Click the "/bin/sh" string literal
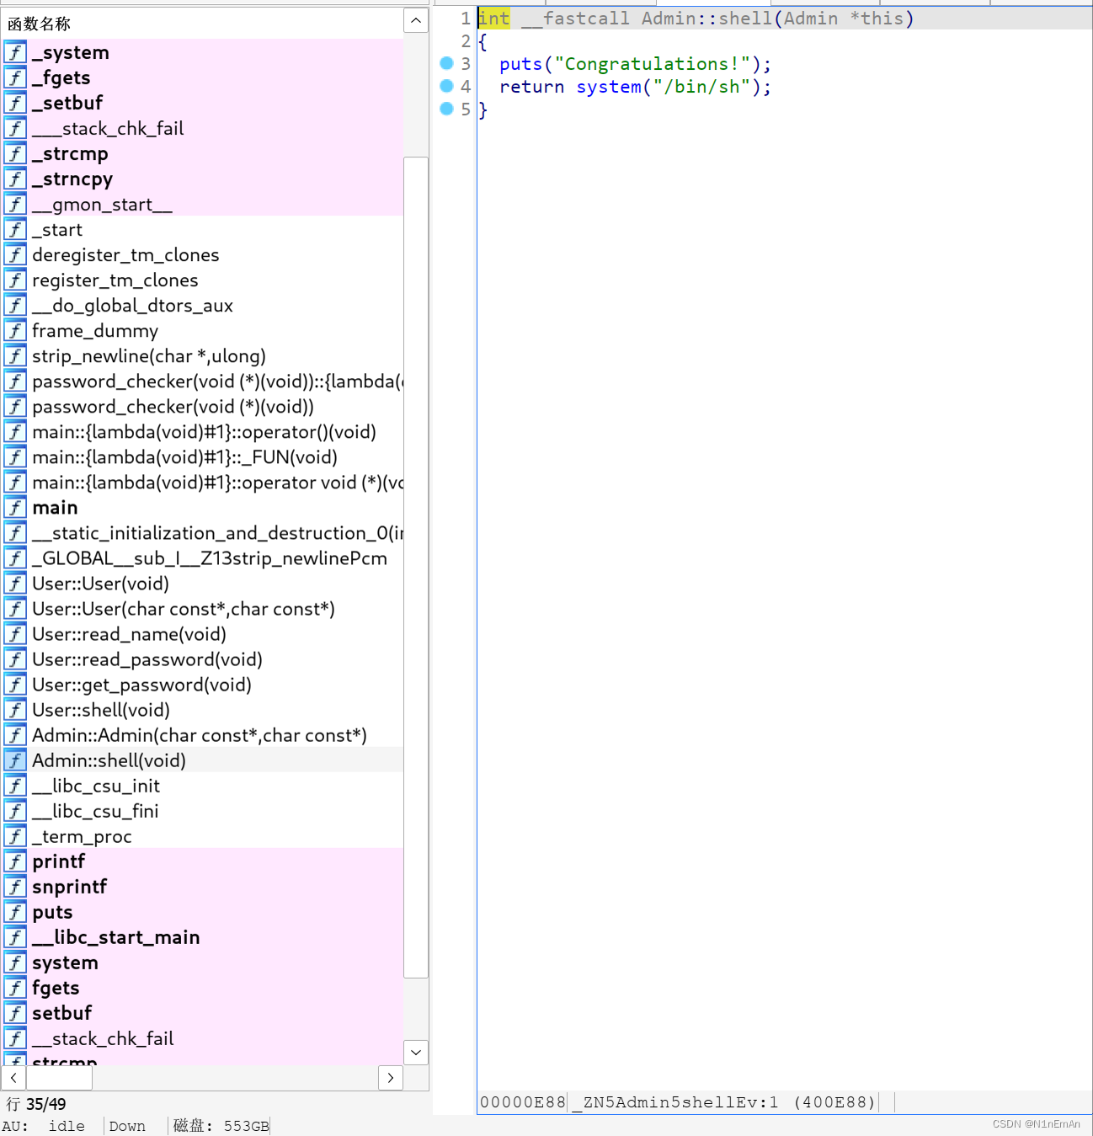This screenshot has height=1136, width=1093. pyautogui.click(x=701, y=87)
